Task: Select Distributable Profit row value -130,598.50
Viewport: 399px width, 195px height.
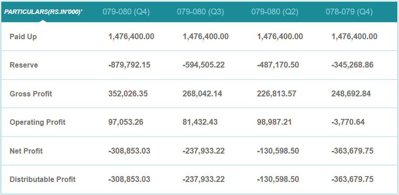Action: coord(278,179)
